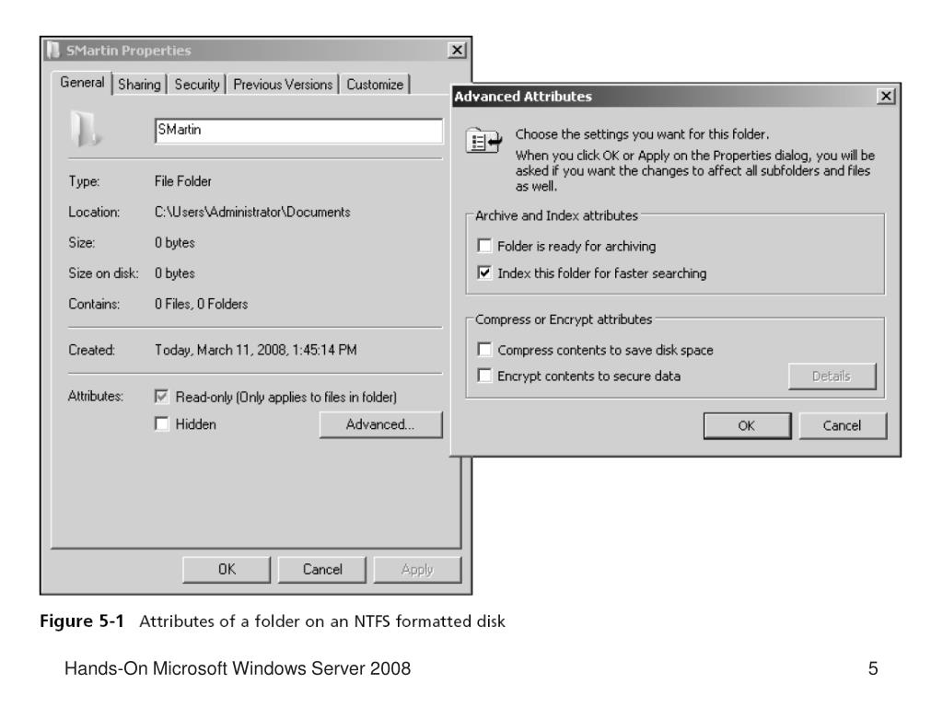
Task: Click the Advanced Attributes settings icon
Action: pos(484,141)
